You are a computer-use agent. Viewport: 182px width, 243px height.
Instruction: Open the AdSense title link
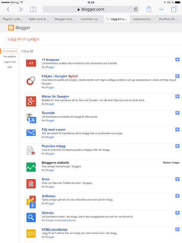tap(49, 196)
